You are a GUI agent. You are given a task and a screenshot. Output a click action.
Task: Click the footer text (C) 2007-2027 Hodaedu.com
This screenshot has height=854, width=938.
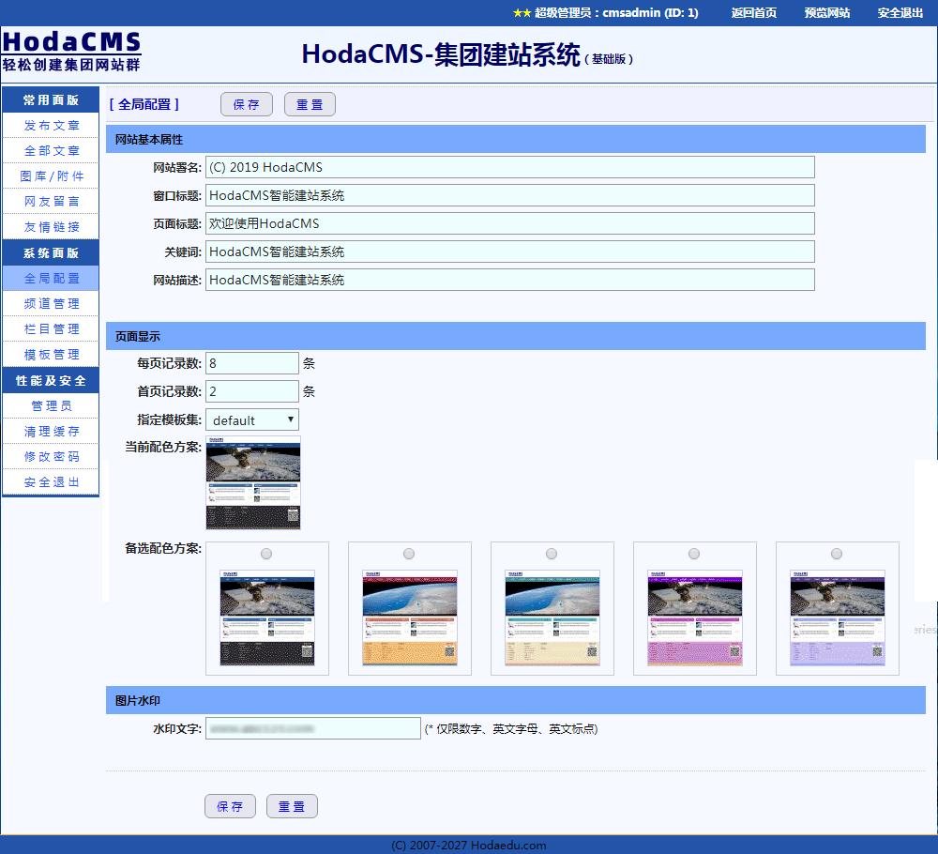click(468, 845)
